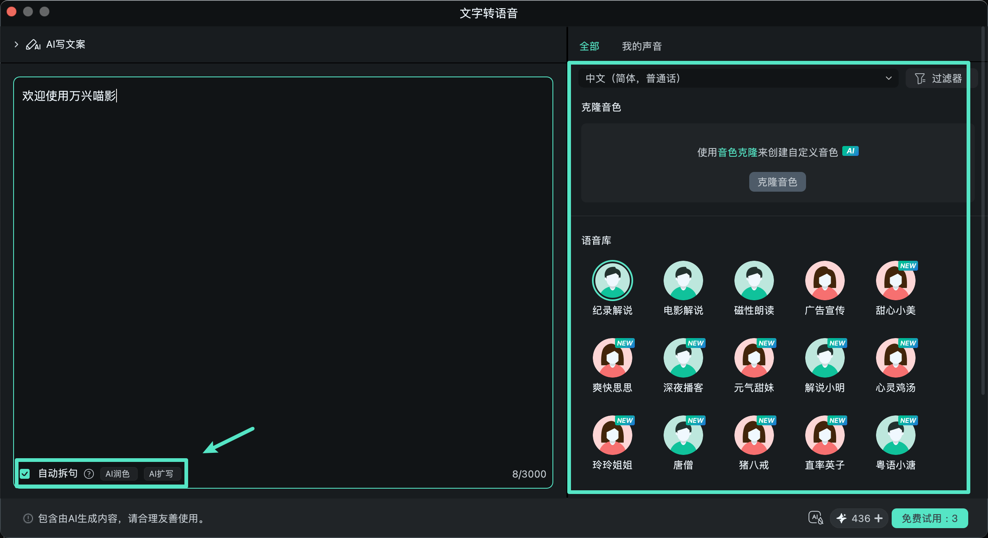Click the AI pen icon for AI写文案
The image size is (988, 538).
pyautogui.click(x=33, y=44)
